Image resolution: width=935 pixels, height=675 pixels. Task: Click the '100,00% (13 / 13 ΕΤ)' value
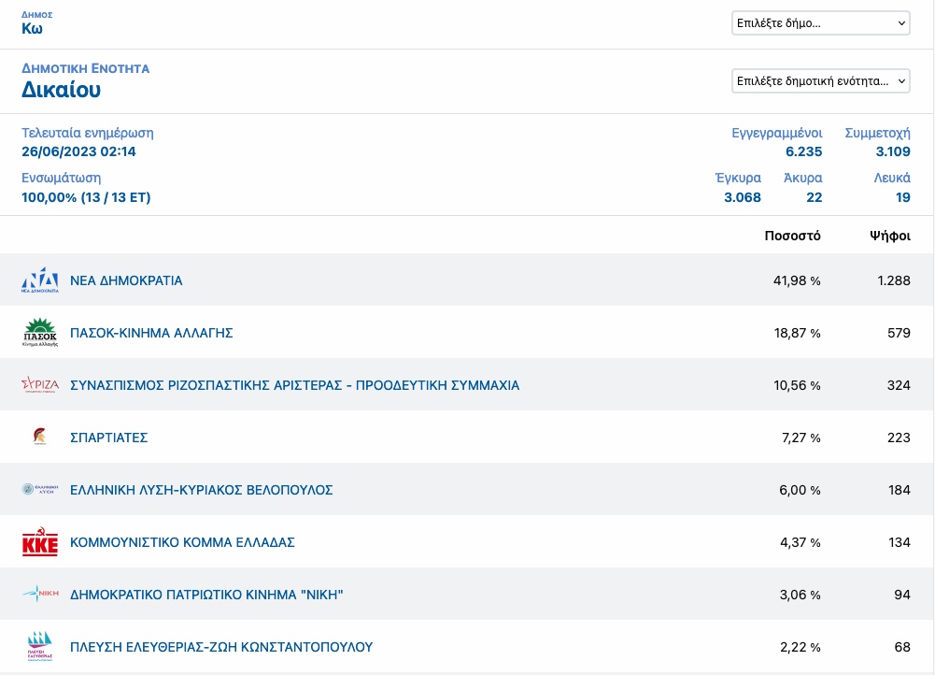click(x=86, y=197)
